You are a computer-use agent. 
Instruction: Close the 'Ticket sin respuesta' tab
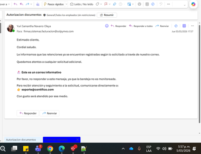(78, 140)
